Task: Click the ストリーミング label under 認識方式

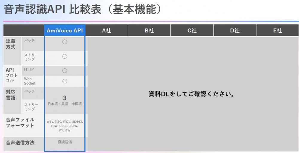Action: click(31, 57)
